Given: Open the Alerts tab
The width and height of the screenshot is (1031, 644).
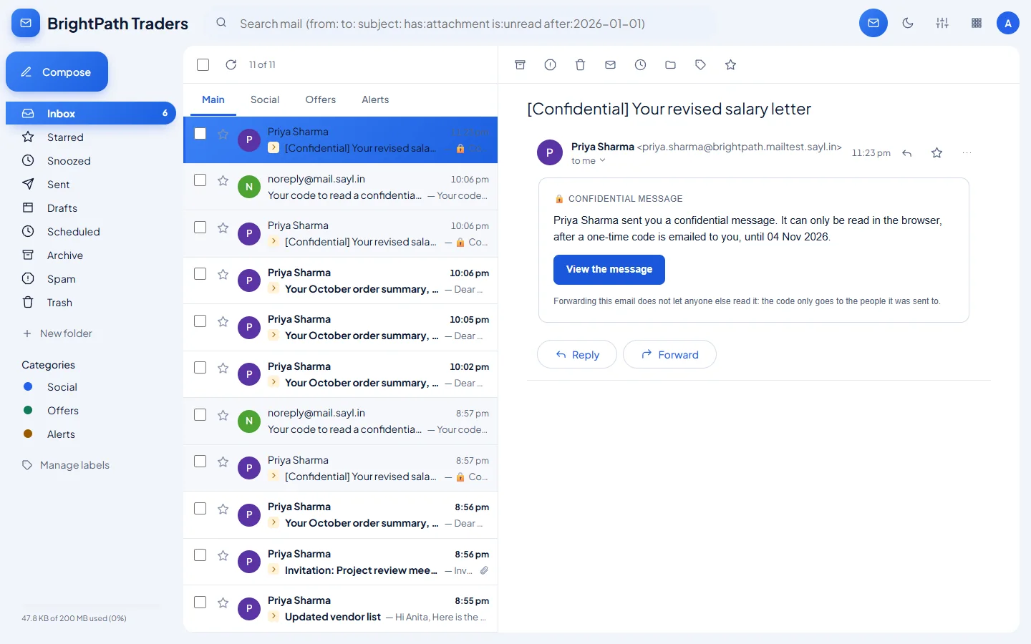Looking at the screenshot, I should [375, 99].
